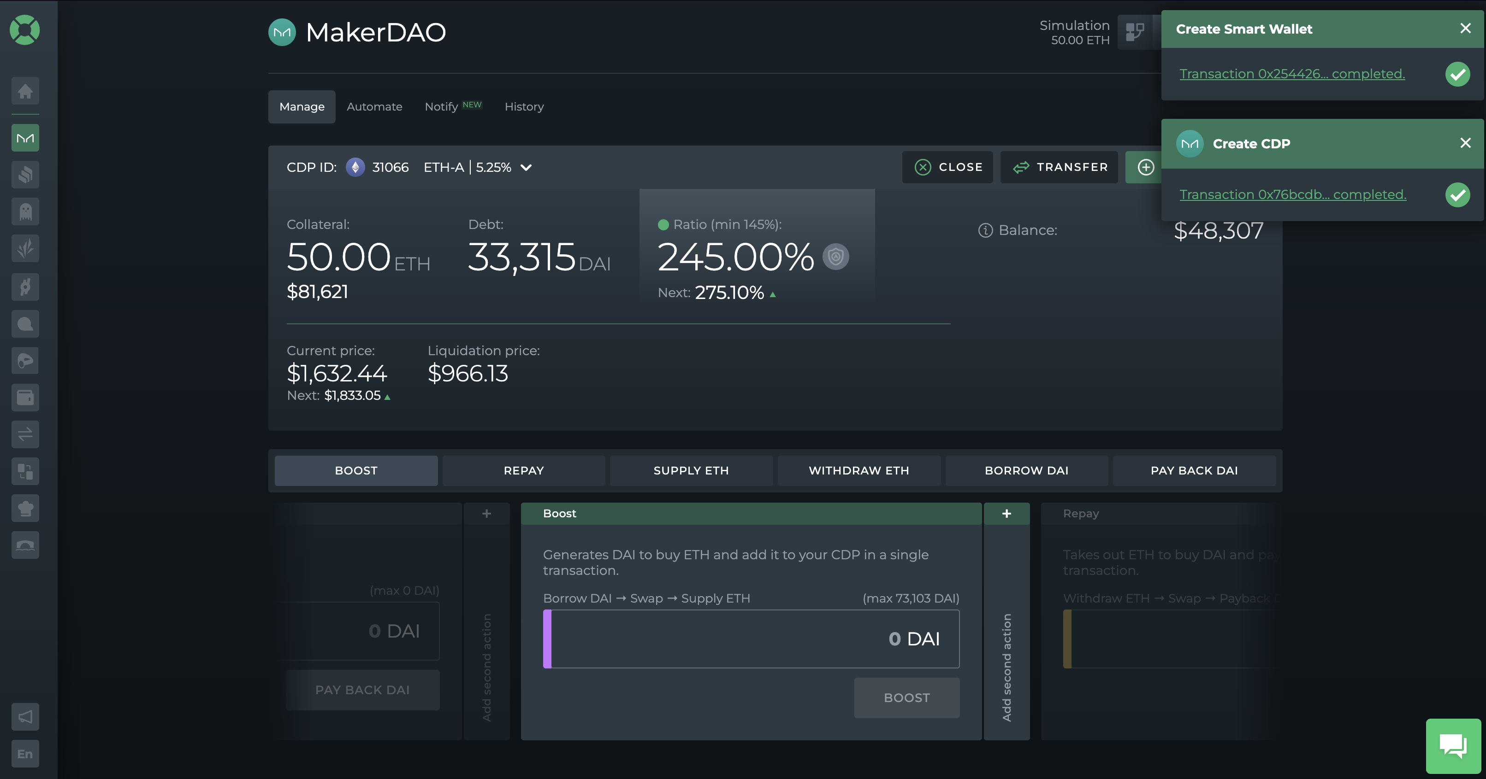Open the live chat bubble icon
Screen dimensions: 1486x779
(1453, 745)
